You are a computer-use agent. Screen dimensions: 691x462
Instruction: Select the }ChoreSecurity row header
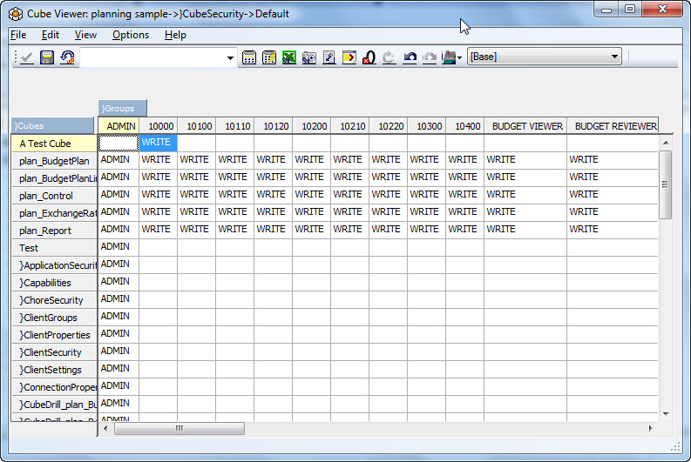[x=54, y=300]
